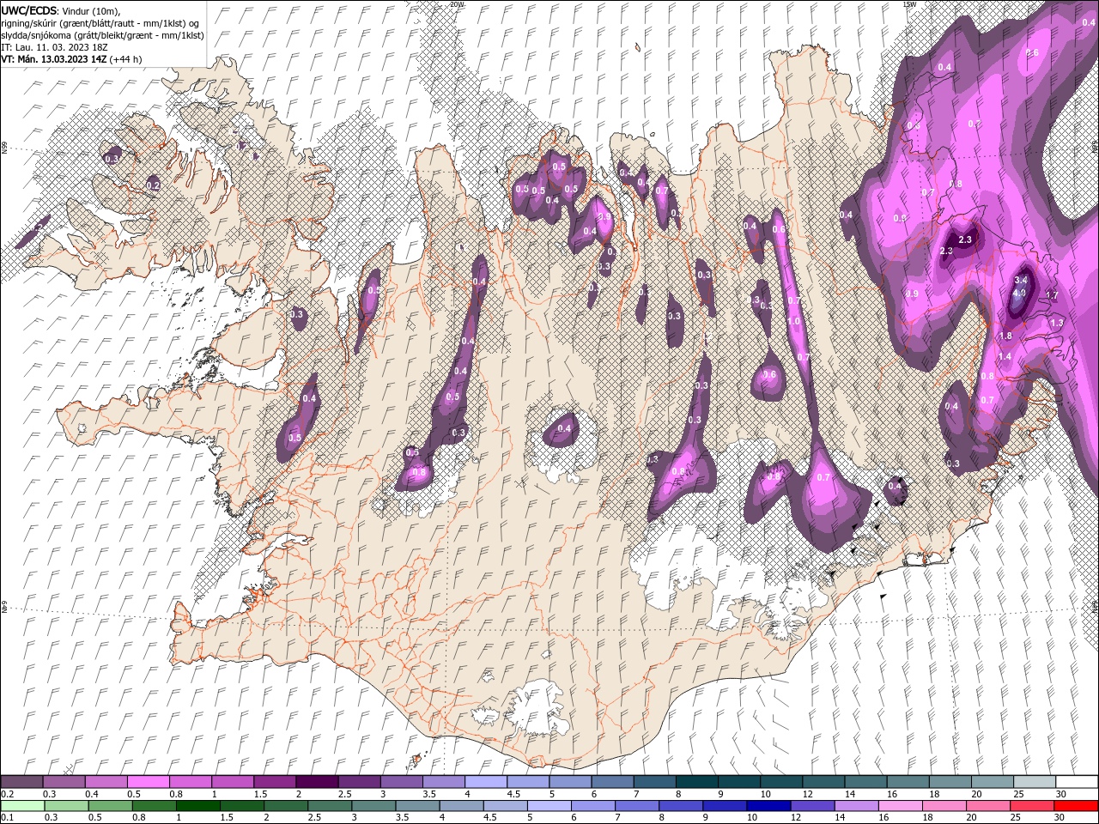
Task: Click the 'UWC/ECDS: Vindur (10m)' title text
Action: click(61, 9)
